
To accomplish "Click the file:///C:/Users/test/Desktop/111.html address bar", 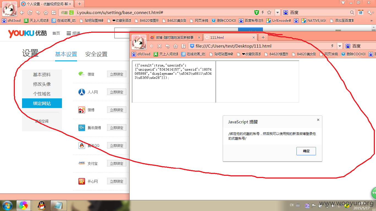I will point(262,46).
